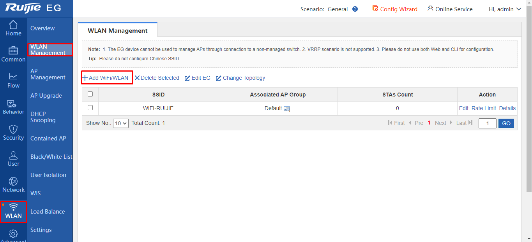Viewport: 532px width, 242px height.
Task: Open Rate Limit for WIFI-RUIJIE
Action: pos(484,108)
